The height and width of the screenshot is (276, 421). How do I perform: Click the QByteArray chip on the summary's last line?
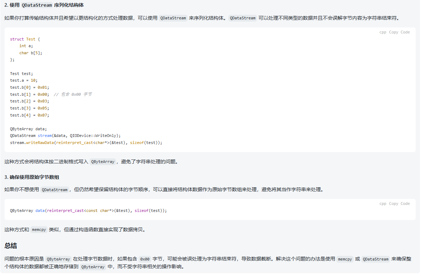[x=93, y=267]
